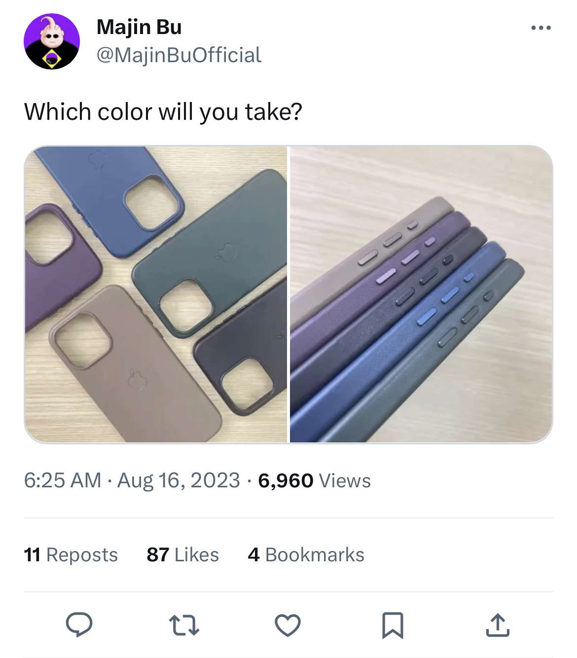Open the left photo of phone cases

click(x=156, y=294)
